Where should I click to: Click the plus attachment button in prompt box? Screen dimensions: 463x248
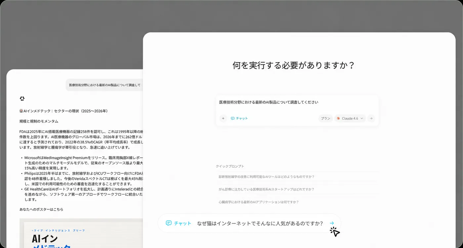[x=223, y=118]
